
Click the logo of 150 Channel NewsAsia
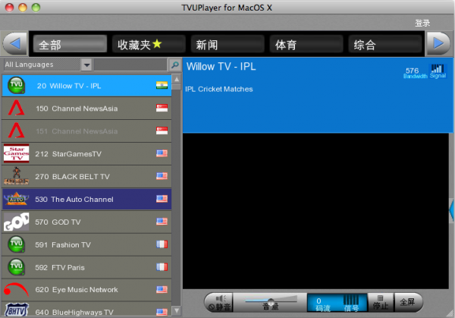coord(16,108)
